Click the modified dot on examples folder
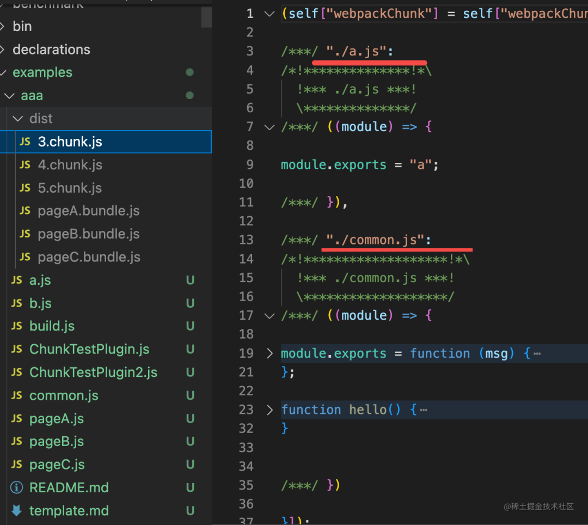The height and width of the screenshot is (525, 588). click(189, 72)
